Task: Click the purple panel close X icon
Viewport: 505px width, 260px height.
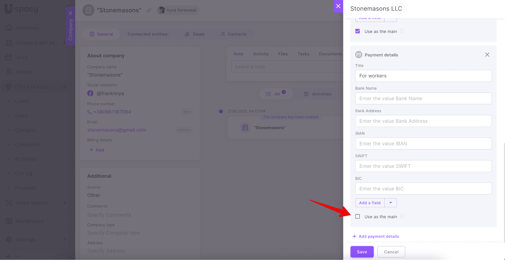Action: (338, 6)
